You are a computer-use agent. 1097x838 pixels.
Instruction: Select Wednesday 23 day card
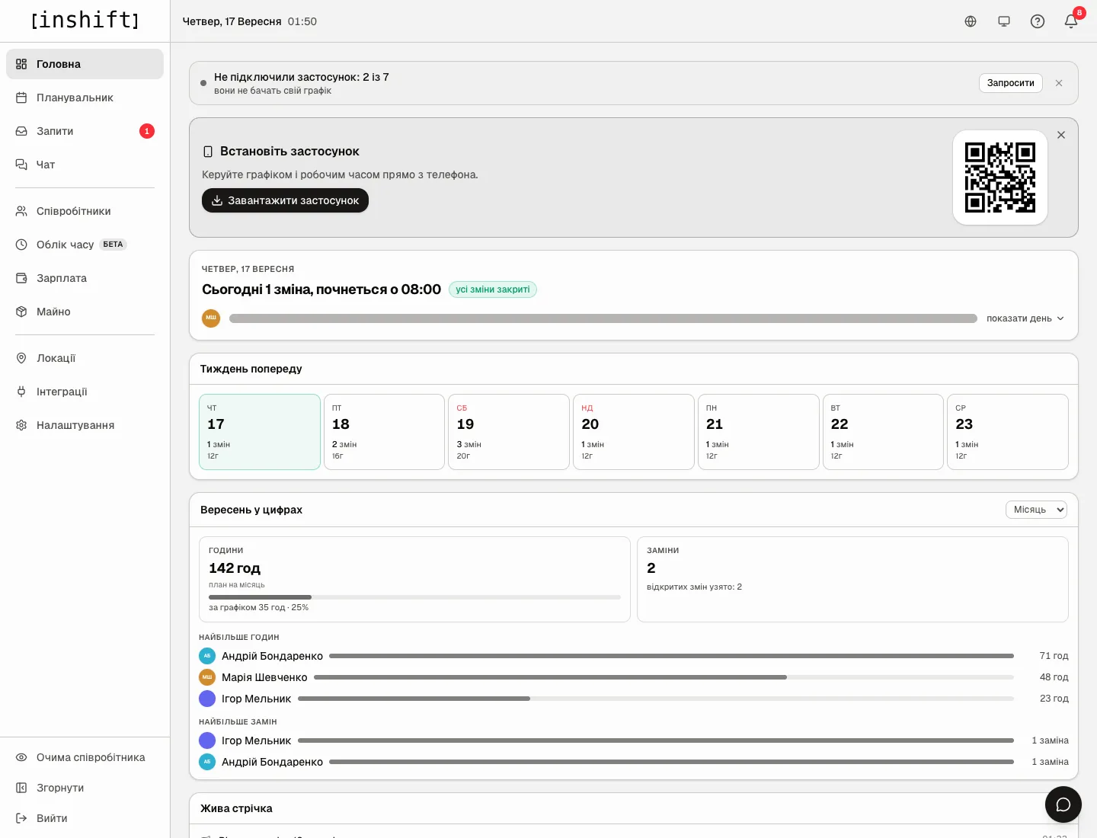pos(1008,432)
